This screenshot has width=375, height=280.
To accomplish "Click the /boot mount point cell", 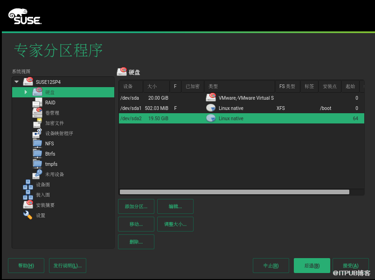I will pos(326,108).
